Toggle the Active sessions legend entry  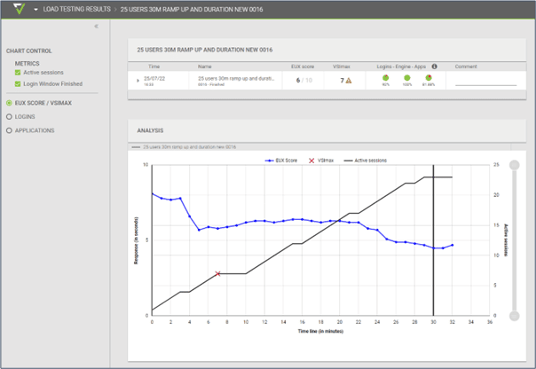(x=365, y=161)
